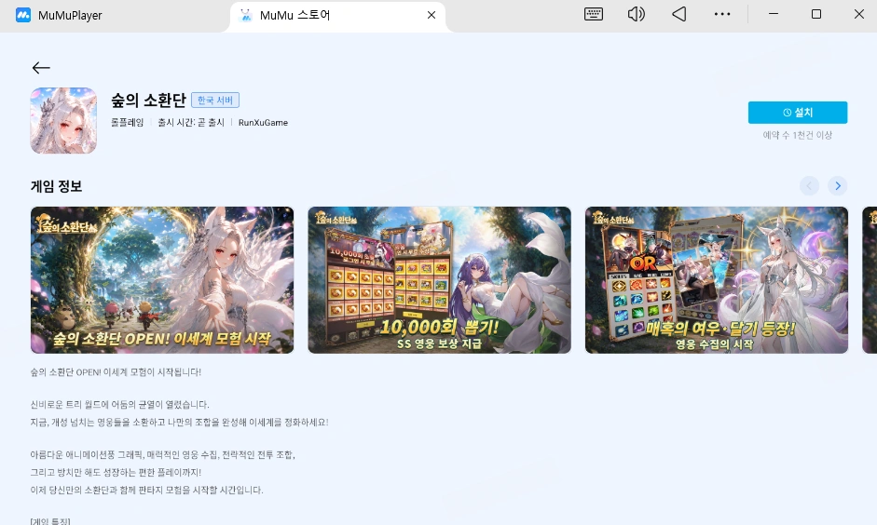
Task: Switch to the MuMu 스토어 tab
Action: (x=337, y=16)
